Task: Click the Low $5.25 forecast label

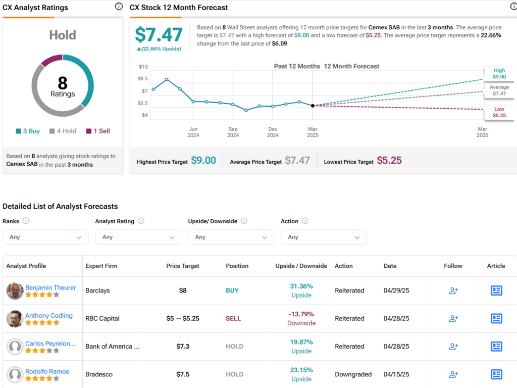Action: (499, 112)
